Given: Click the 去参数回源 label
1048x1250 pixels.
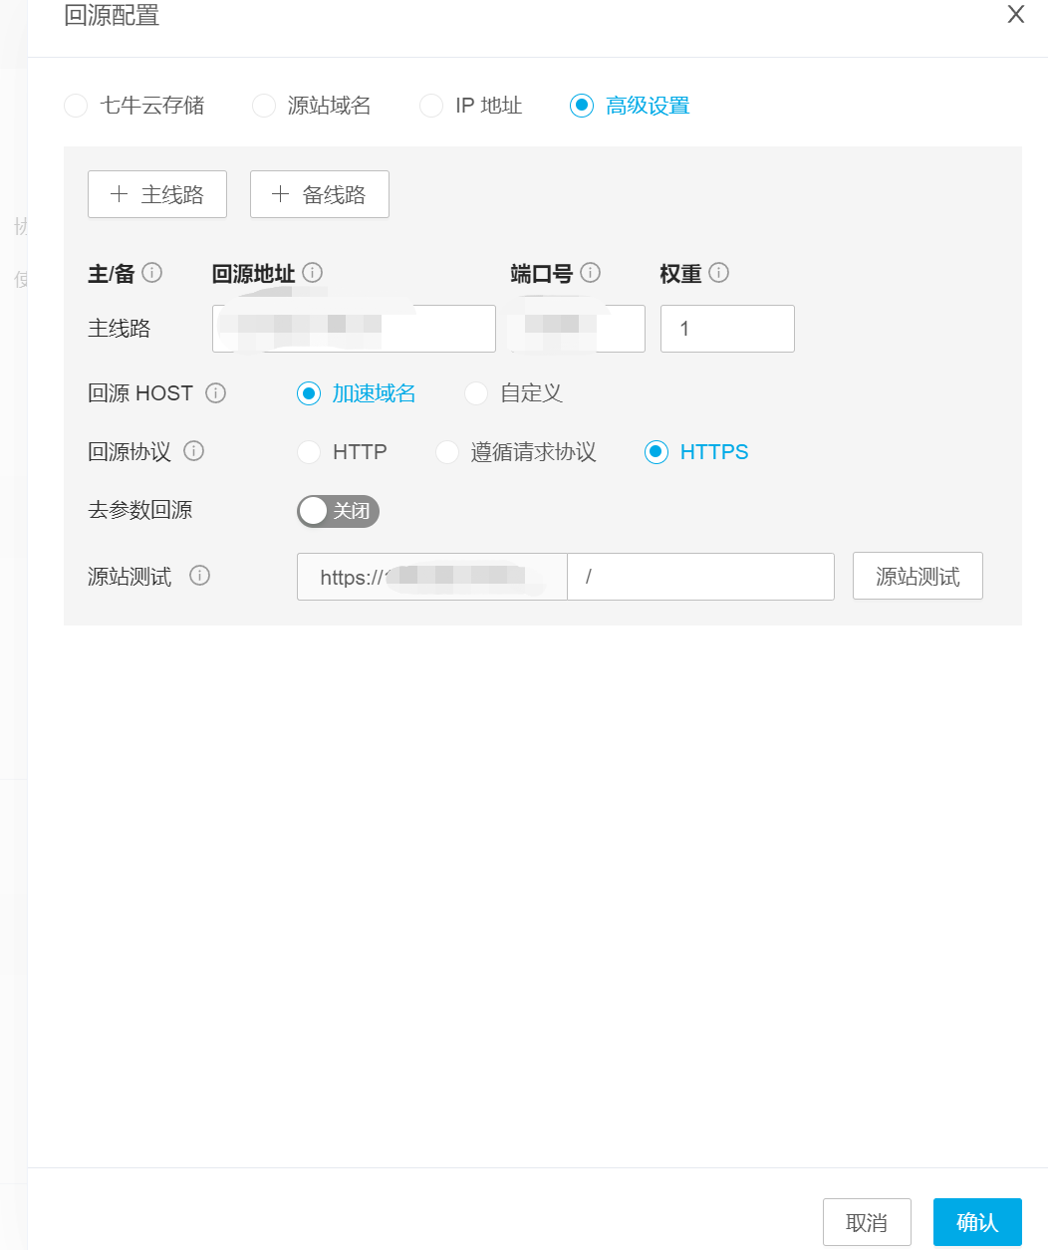Looking at the screenshot, I should [x=140, y=510].
